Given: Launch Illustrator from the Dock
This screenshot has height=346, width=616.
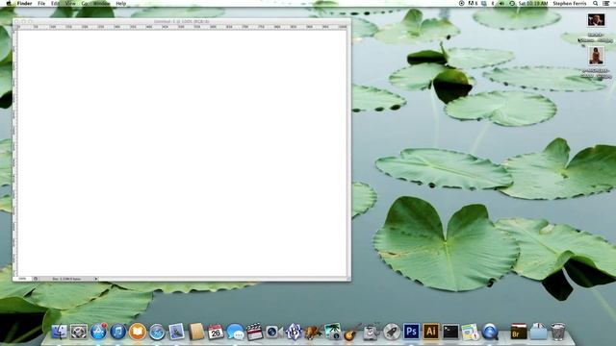Looking at the screenshot, I should coord(431,332).
